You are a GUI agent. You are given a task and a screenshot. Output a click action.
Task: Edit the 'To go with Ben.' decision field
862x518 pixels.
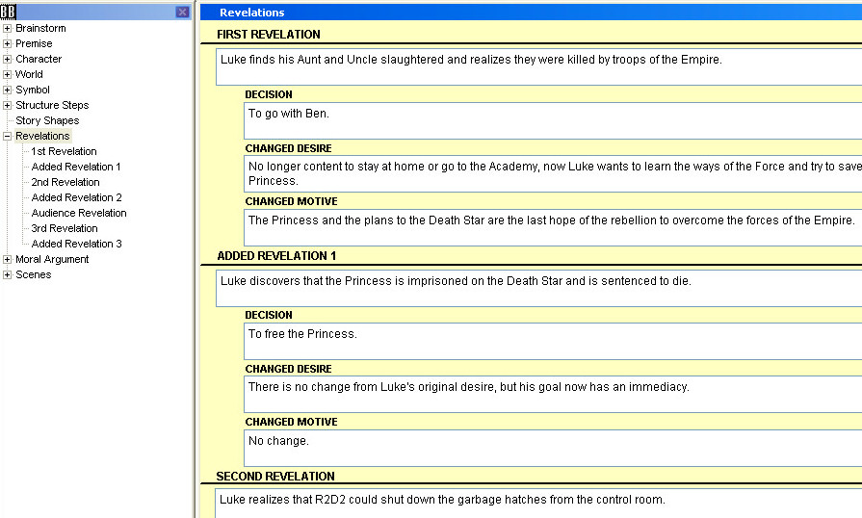(x=552, y=120)
